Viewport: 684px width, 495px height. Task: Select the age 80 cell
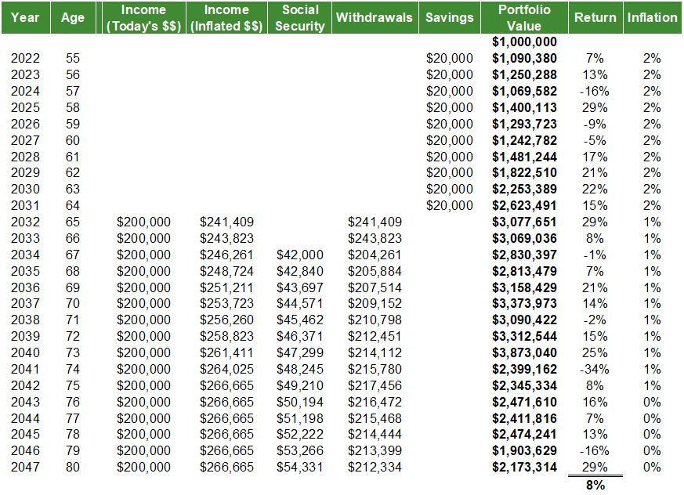(x=73, y=467)
